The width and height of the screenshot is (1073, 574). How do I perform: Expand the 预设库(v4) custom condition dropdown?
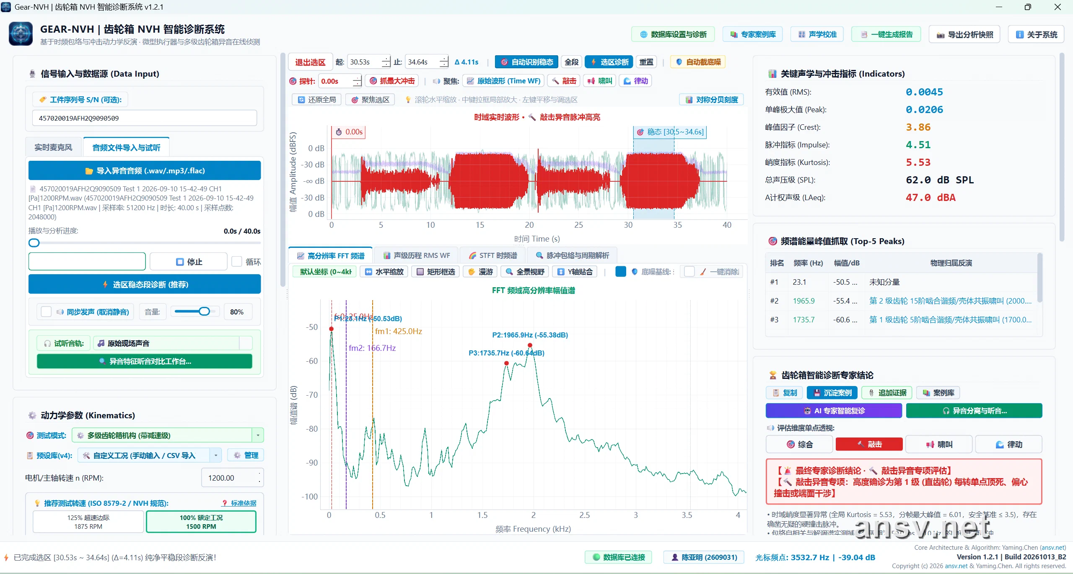tap(215, 455)
